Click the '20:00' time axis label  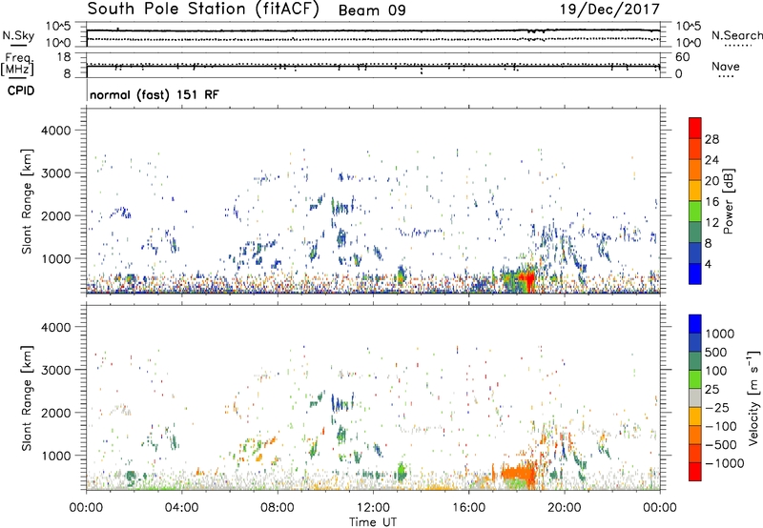(x=564, y=508)
